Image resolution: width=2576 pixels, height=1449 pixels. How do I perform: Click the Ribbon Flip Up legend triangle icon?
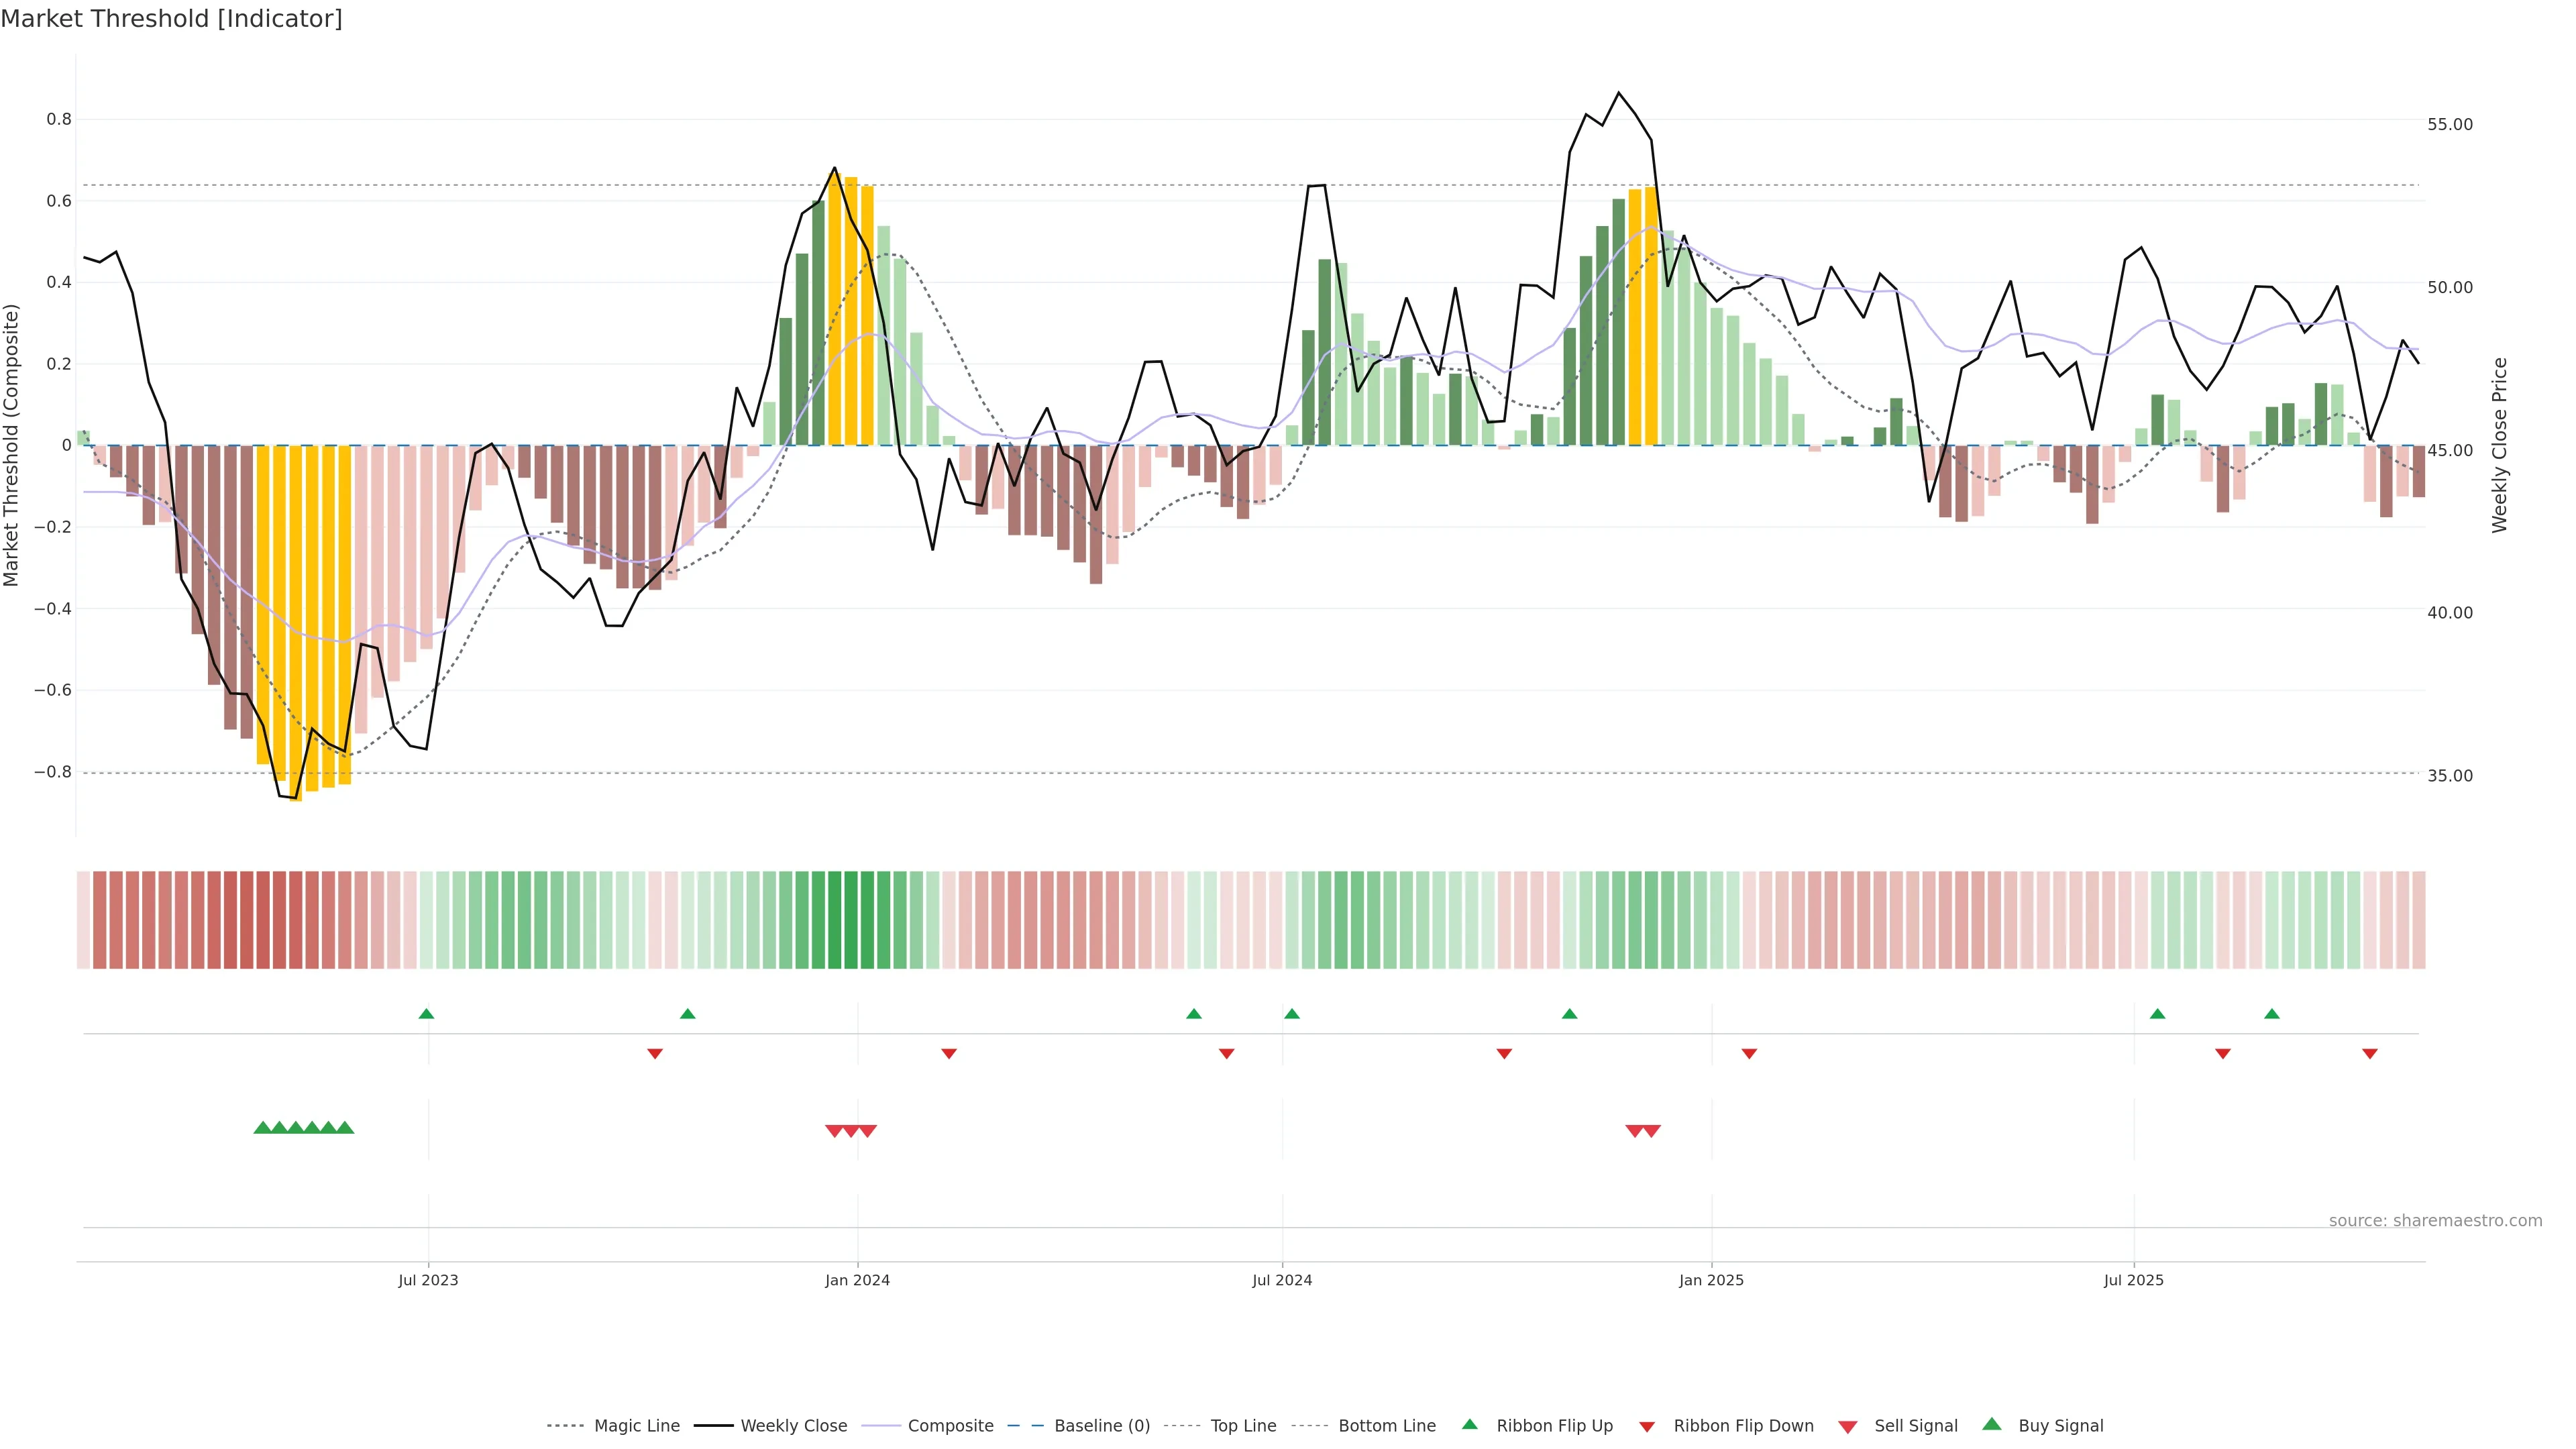[1469, 1424]
